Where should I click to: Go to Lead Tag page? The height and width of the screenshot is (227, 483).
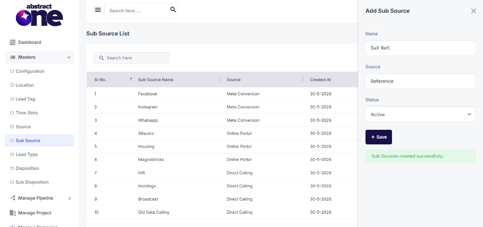pyautogui.click(x=25, y=99)
